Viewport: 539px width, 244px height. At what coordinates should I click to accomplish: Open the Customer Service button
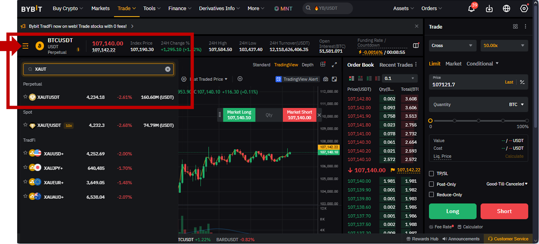click(508, 239)
